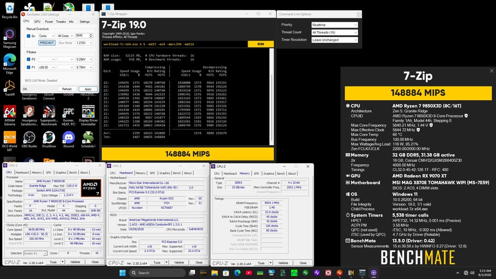The width and height of the screenshot is (496, 279).
Task: Open the taskbar clock showing 1:15 AM
Action: [485, 273]
